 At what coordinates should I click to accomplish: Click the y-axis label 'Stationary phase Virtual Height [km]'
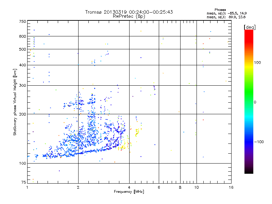15,102
